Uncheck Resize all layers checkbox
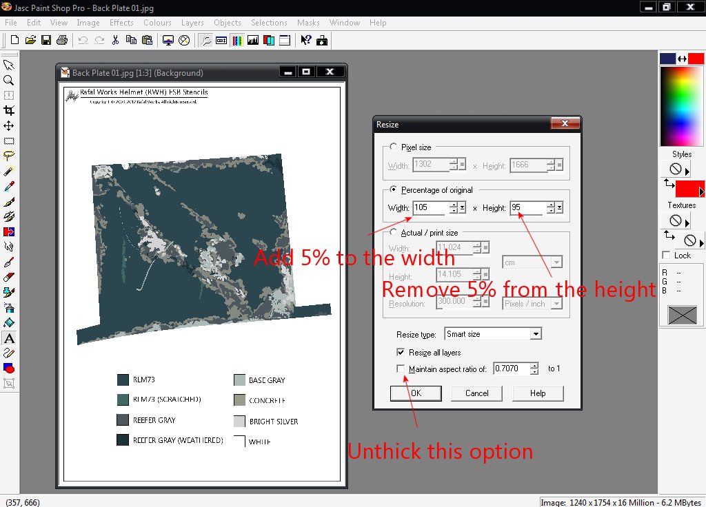 click(x=401, y=352)
